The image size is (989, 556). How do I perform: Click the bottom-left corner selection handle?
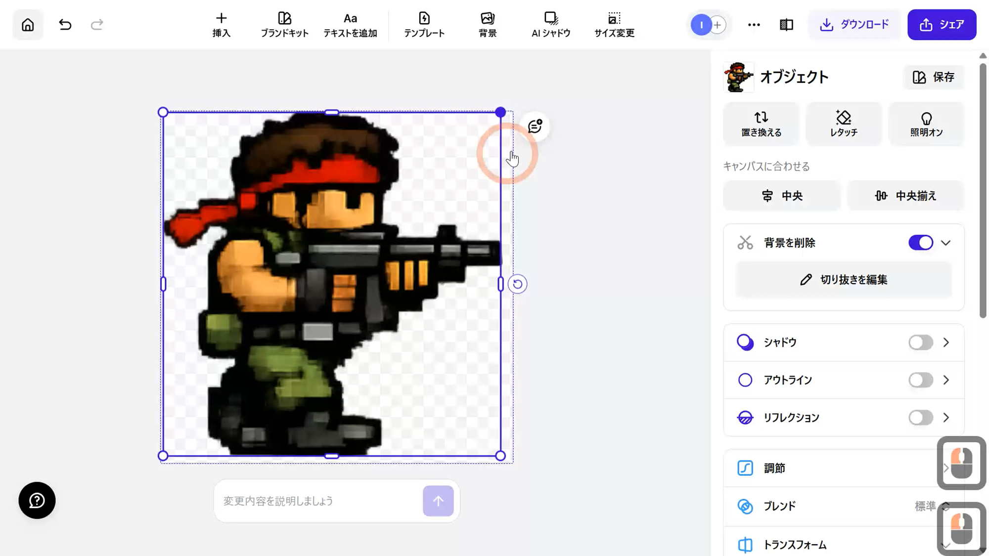[163, 456]
